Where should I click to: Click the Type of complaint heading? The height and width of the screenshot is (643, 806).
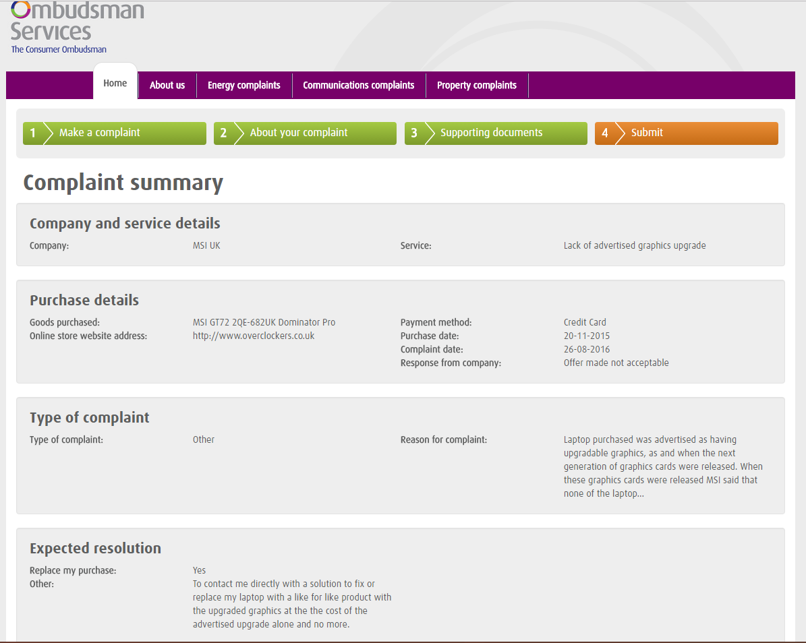pyautogui.click(x=90, y=417)
